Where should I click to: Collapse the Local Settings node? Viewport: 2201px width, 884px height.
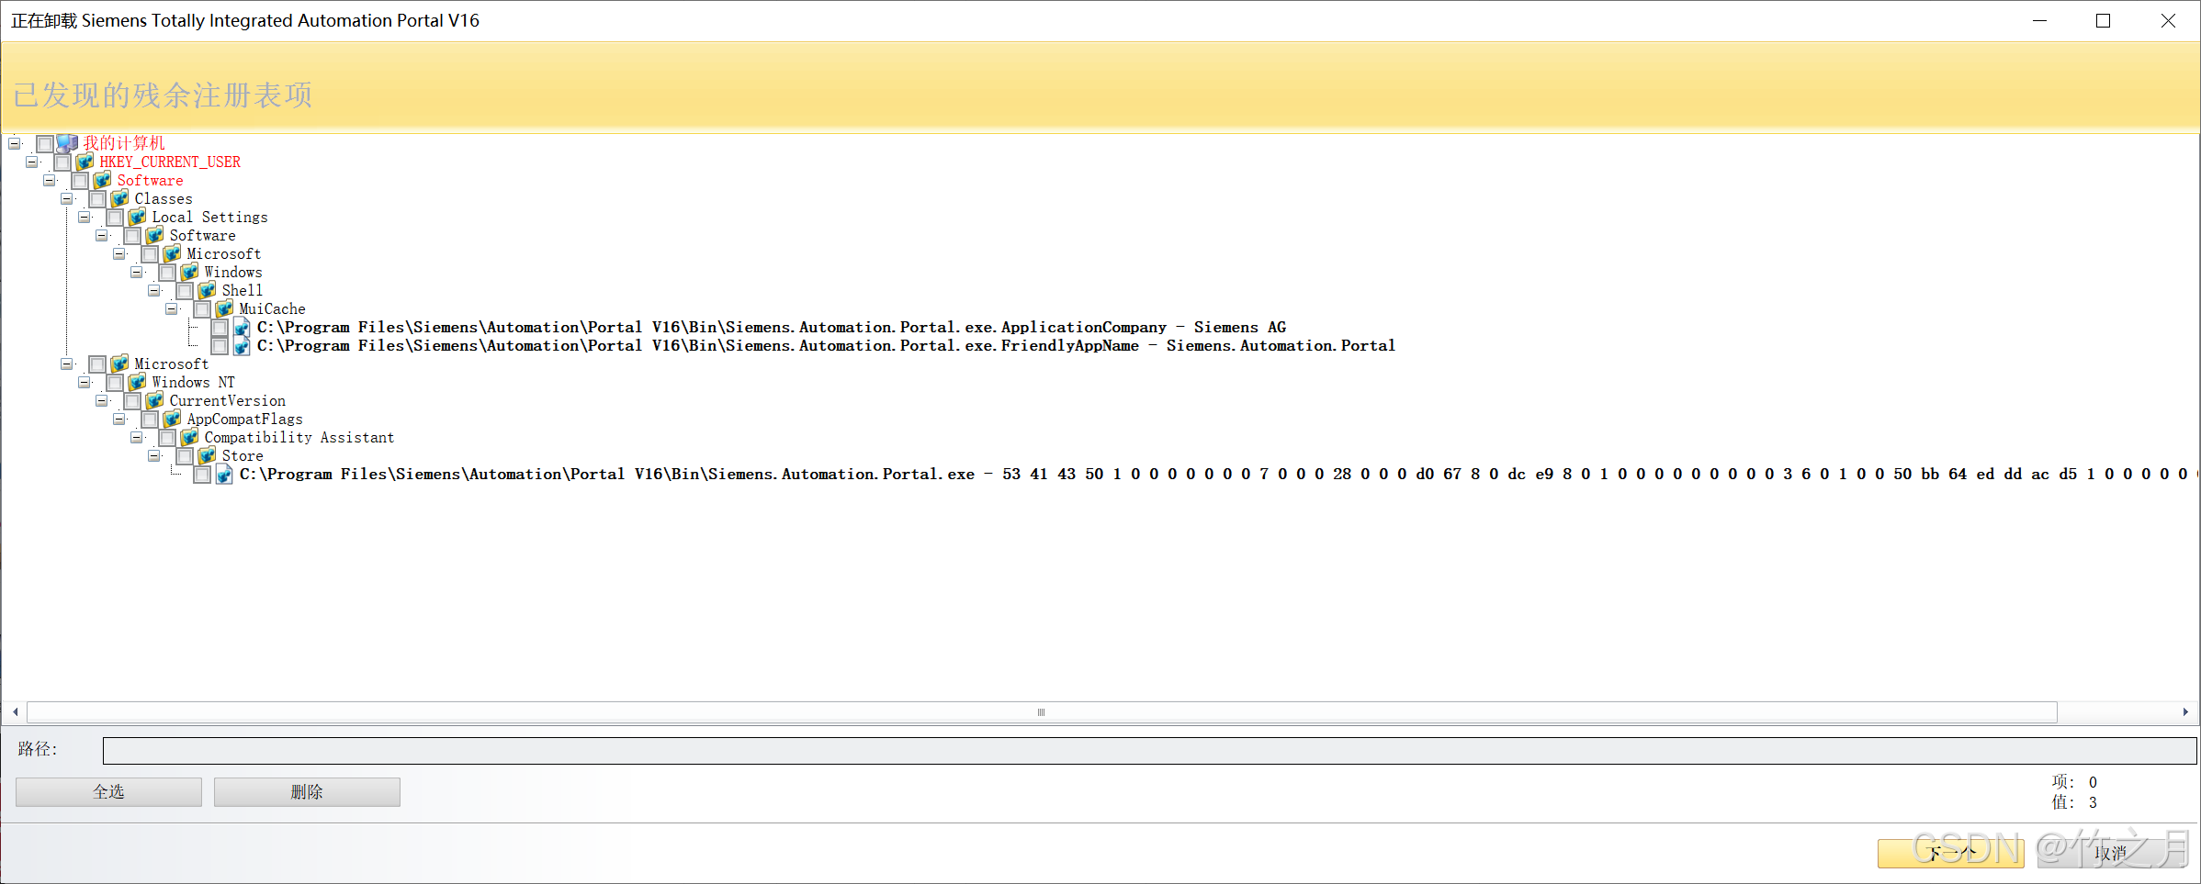coord(84,217)
